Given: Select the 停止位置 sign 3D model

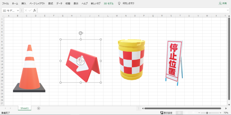Looking at the screenshot, I should 174,63.
